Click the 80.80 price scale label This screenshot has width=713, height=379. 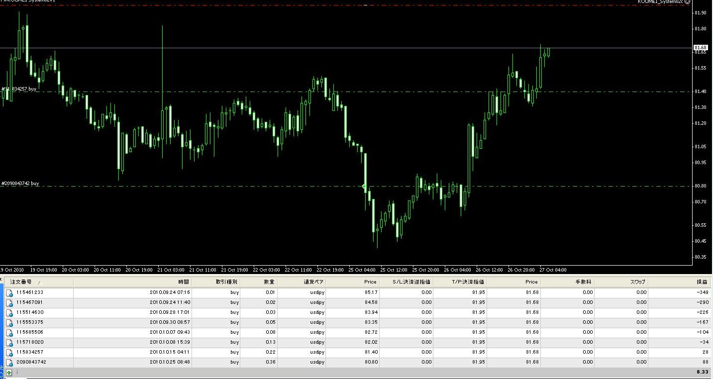tap(700, 186)
